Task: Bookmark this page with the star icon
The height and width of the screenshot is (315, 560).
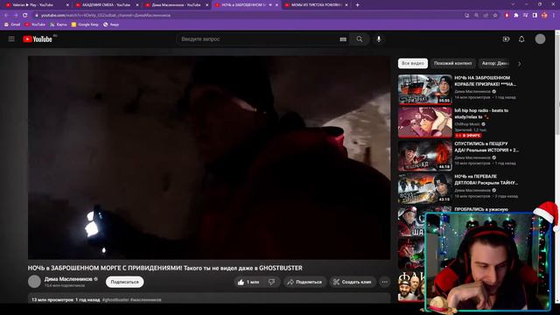Action: pos(495,16)
